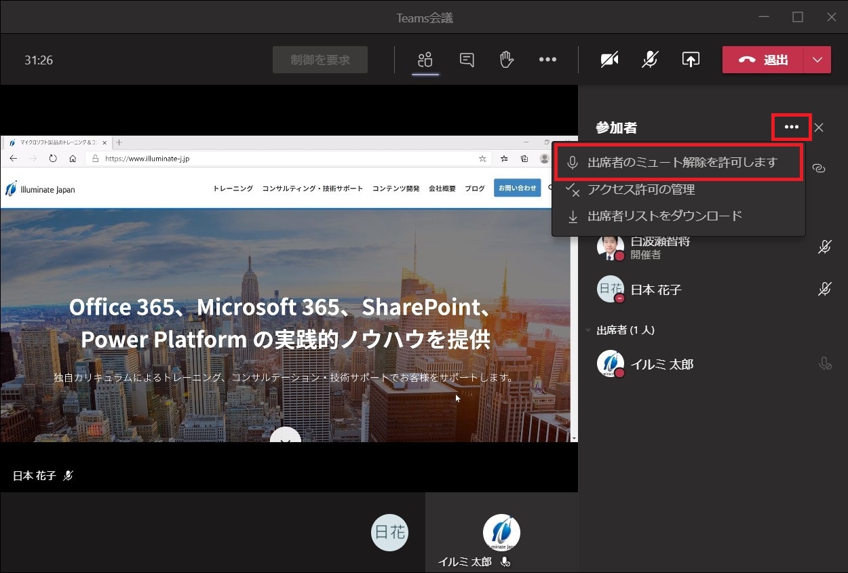This screenshot has width=848, height=573.
Task: Open more actions in meeting toolbar
Action: click(x=547, y=60)
